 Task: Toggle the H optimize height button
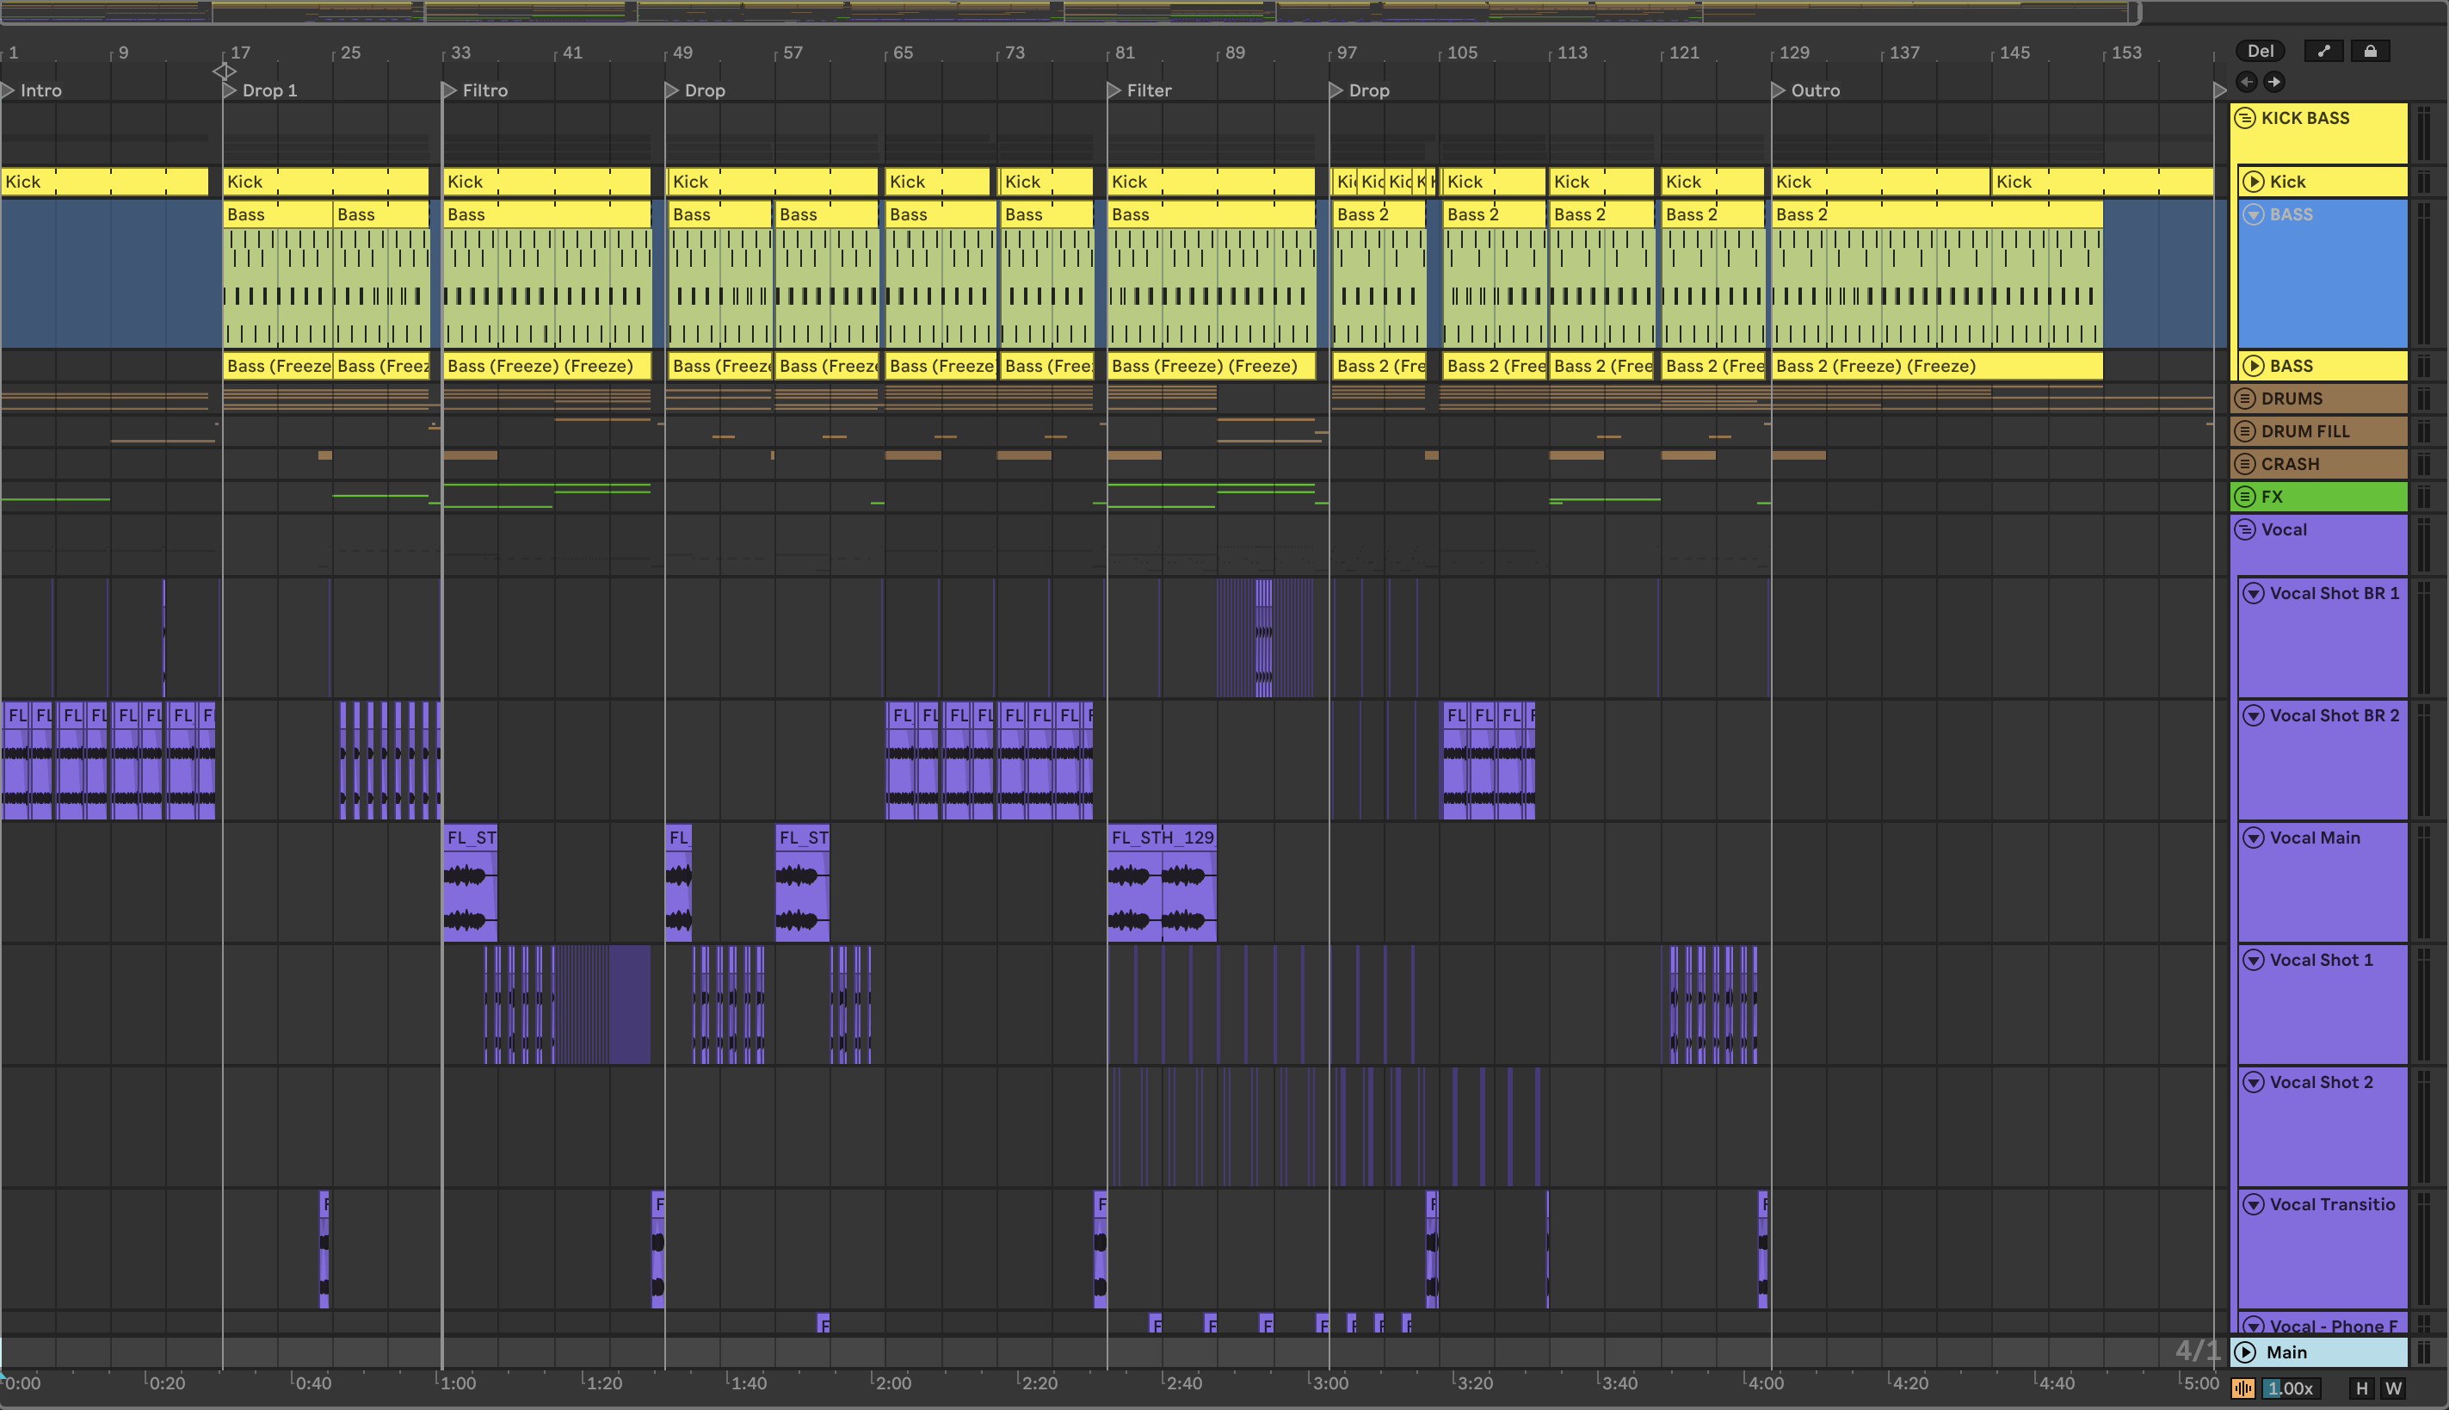[2361, 1388]
